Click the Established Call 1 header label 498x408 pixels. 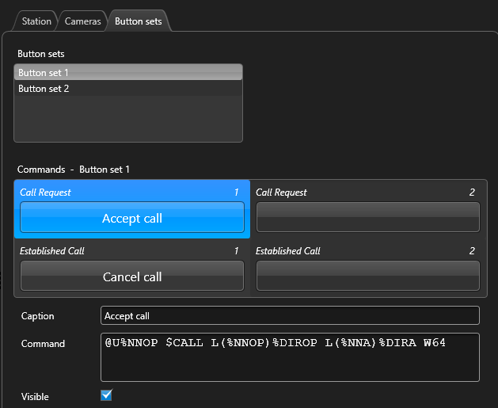(x=51, y=251)
